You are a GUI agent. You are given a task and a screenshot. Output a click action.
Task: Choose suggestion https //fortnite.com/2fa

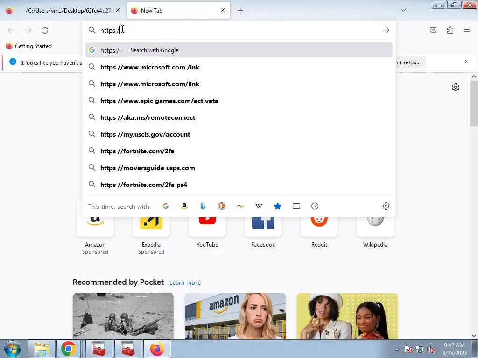click(239, 151)
